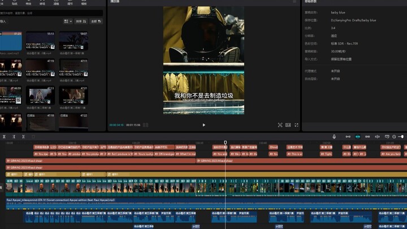Click the 00:10 mark on the ruler
This screenshot has width=407, height=229.
click(x=72, y=143)
